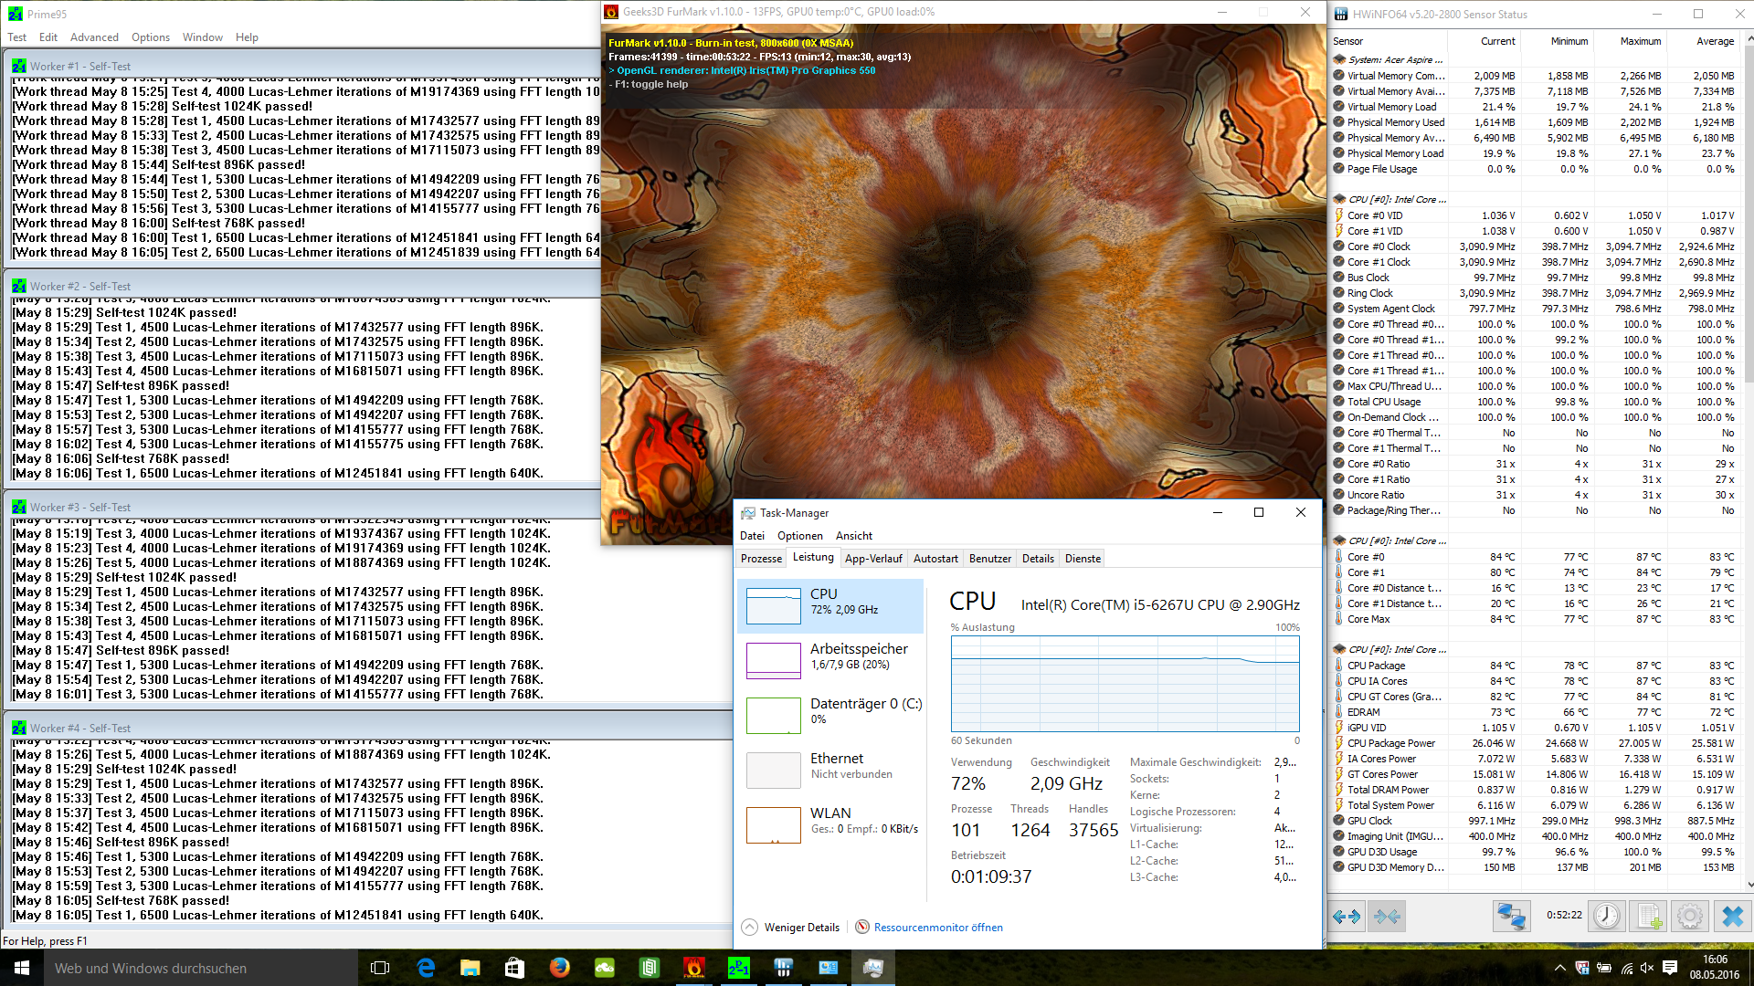
Task: Click McAfee shield tray icon
Action: 1582,968
